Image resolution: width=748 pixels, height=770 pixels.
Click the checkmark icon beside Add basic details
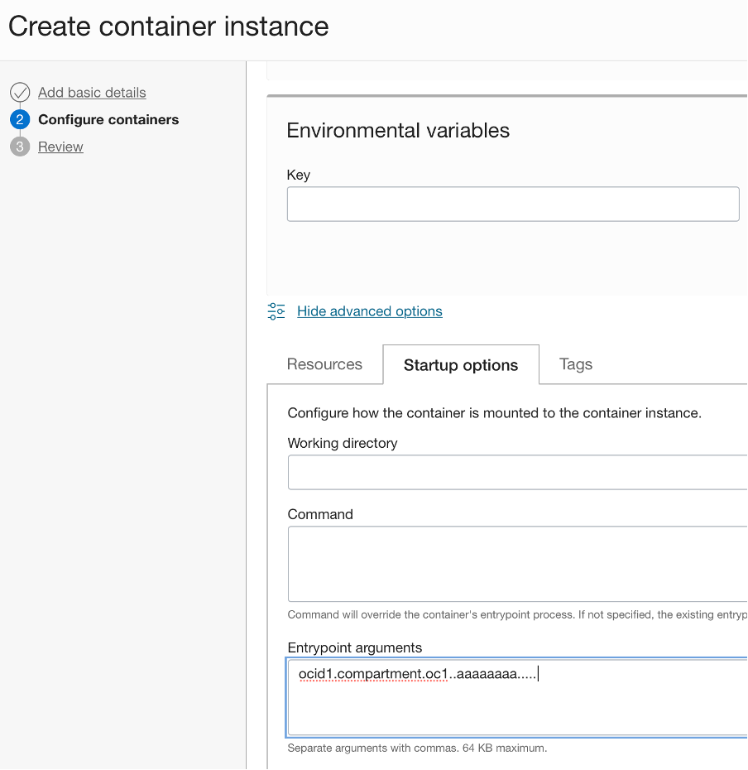tap(22, 93)
